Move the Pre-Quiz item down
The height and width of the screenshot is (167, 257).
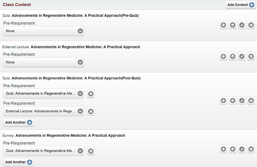tap(223, 25)
